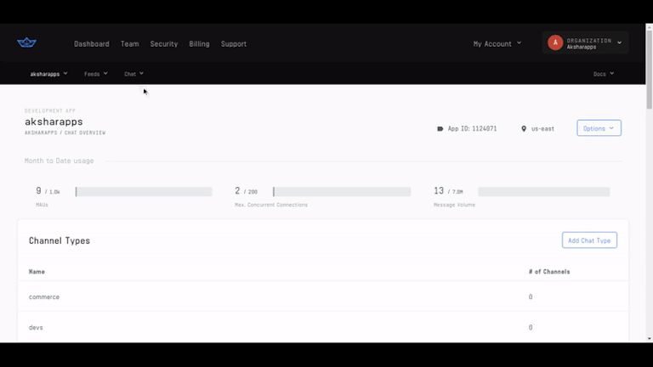Click the devs row channel count 0
653x367 pixels.
pos(531,327)
